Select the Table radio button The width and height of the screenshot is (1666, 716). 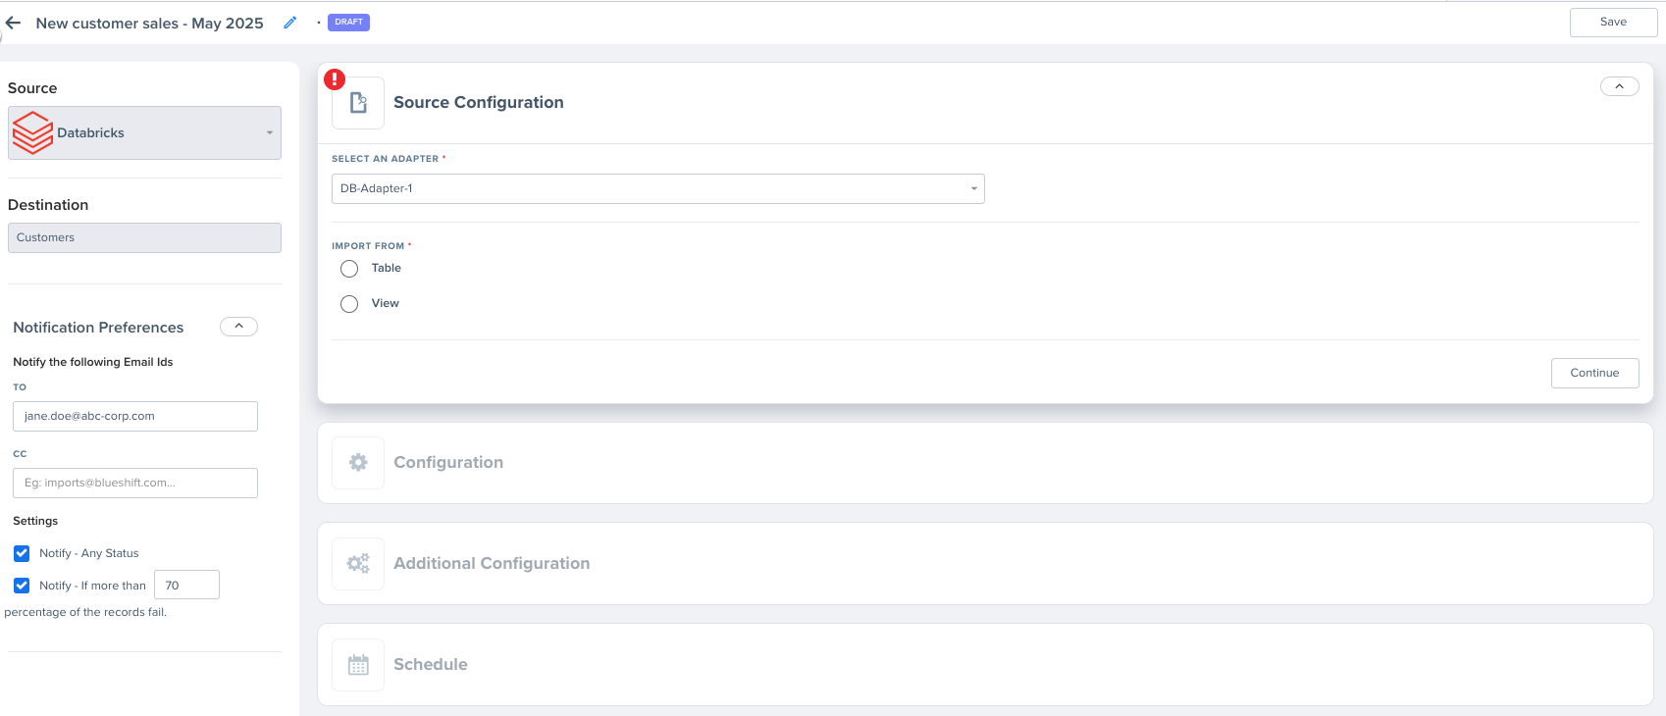point(349,269)
